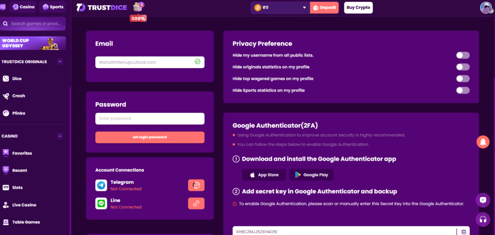This screenshot has width=495, height=235.
Task: Click the sidebar collapse menu icon
Action: tap(2, 7)
